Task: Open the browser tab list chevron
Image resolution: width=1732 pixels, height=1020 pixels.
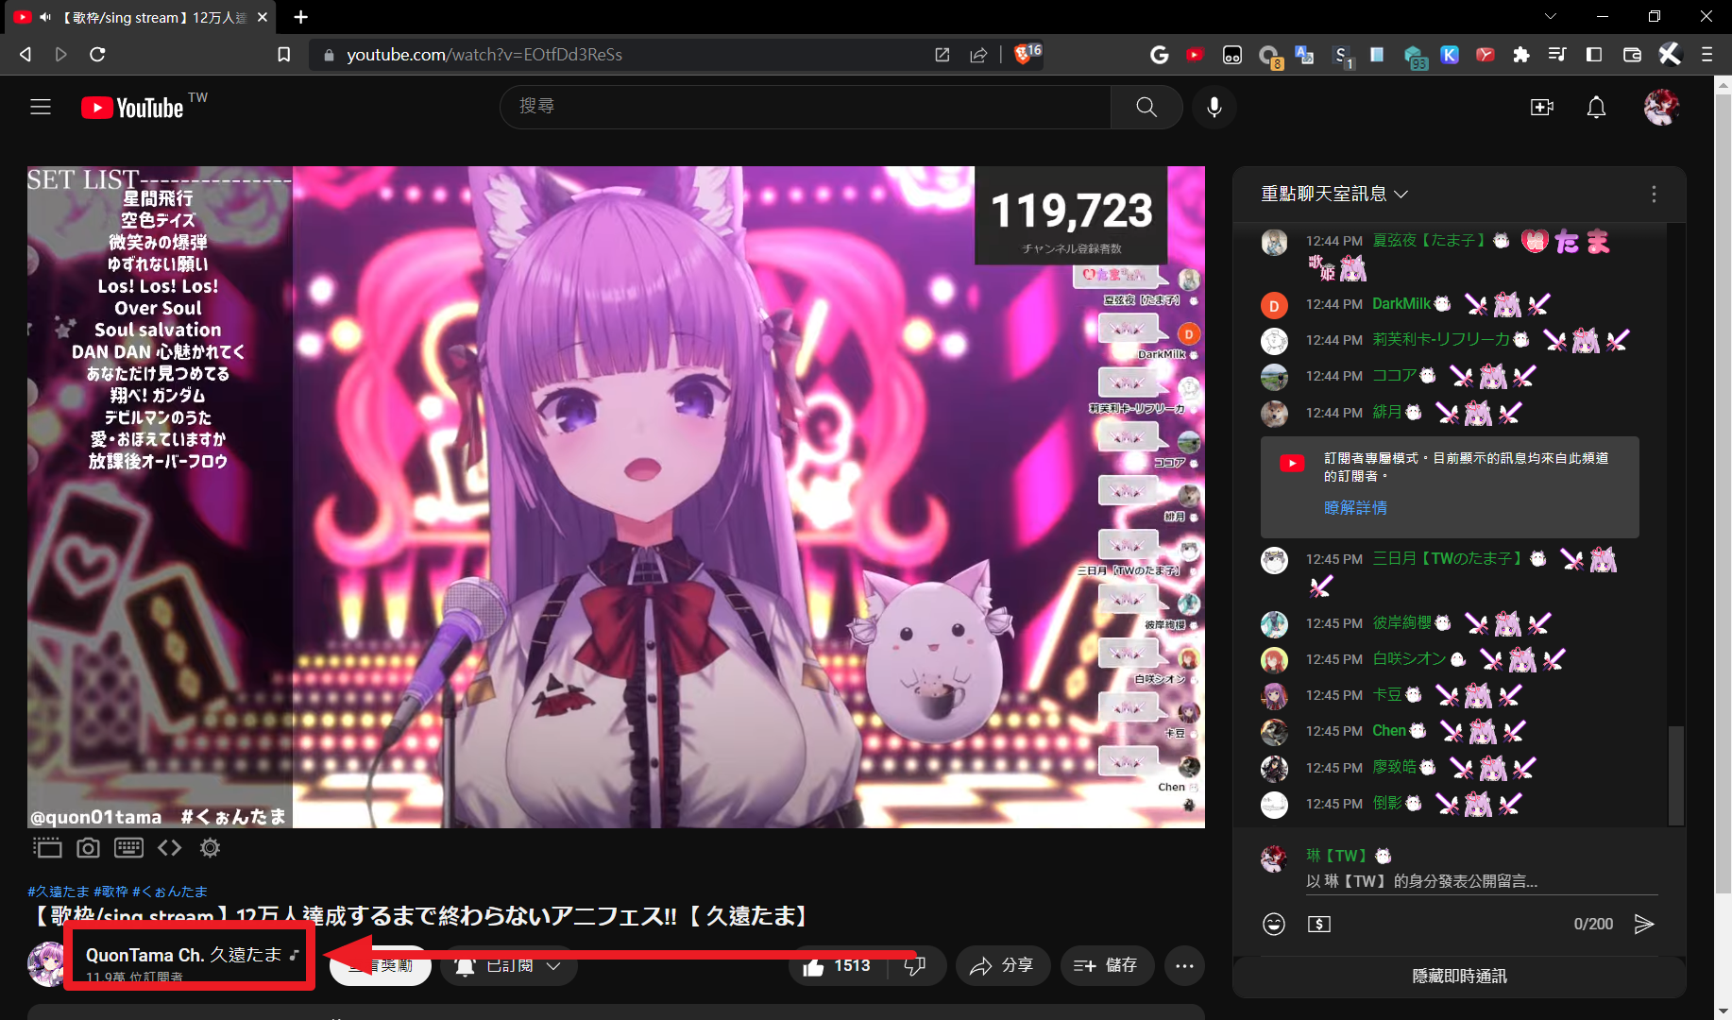Action: point(1550,17)
